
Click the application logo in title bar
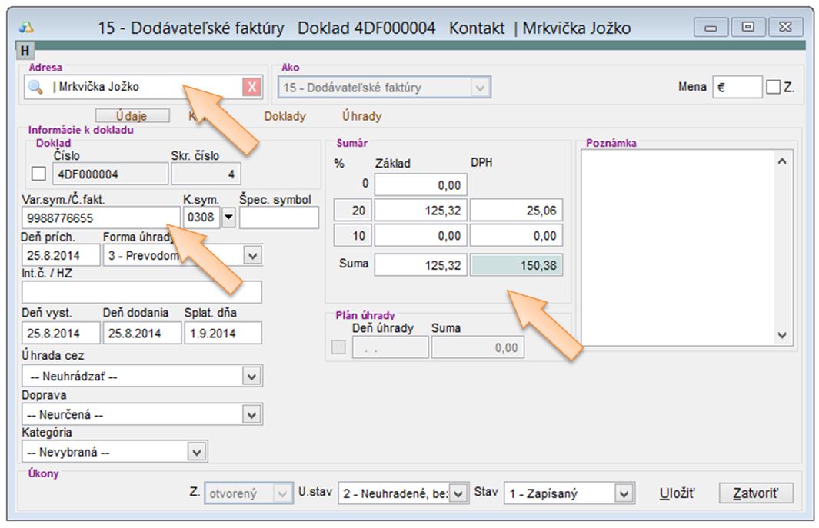pyautogui.click(x=25, y=28)
